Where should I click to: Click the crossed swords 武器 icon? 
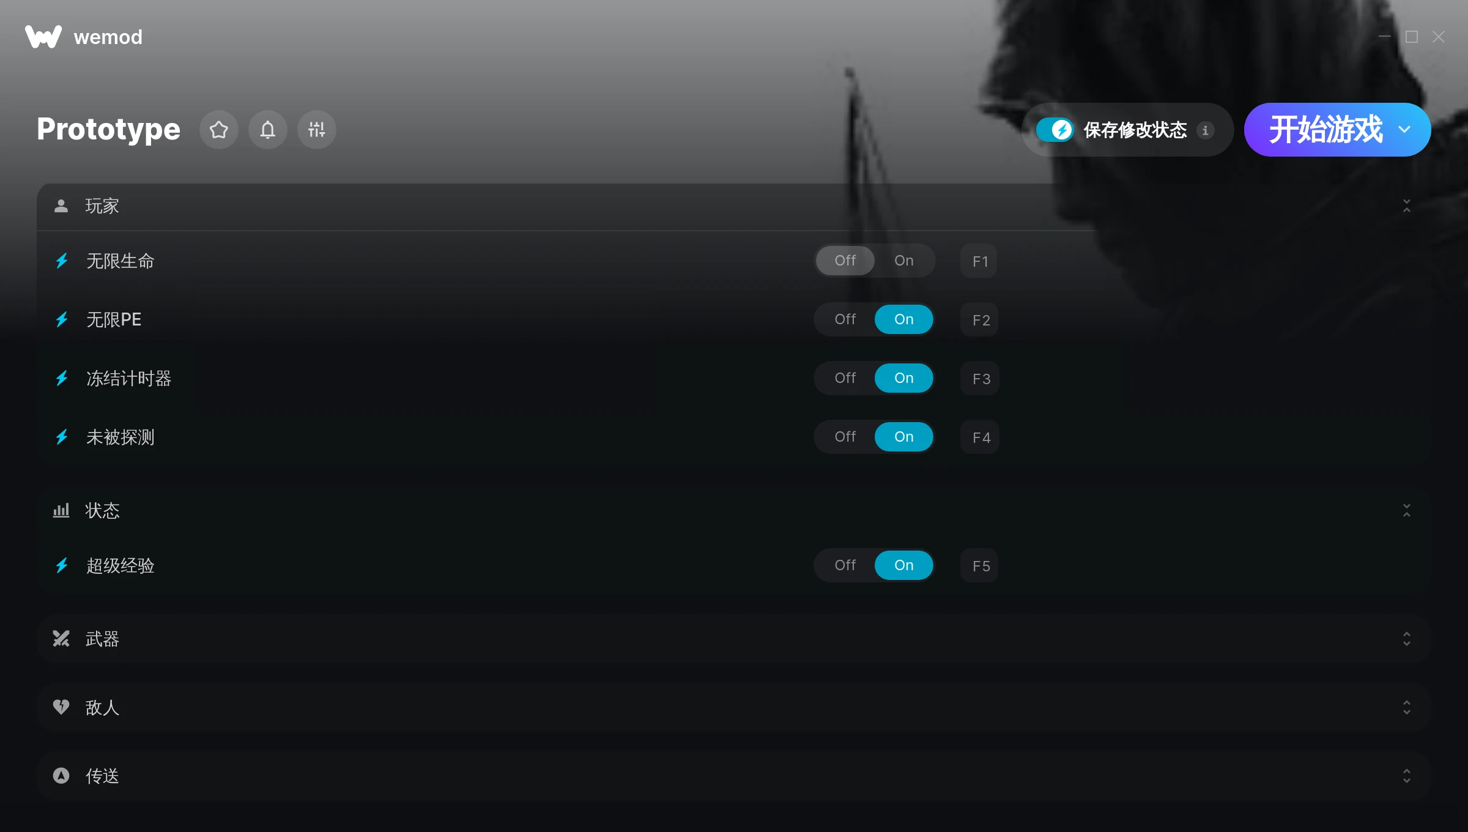coord(61,639)
